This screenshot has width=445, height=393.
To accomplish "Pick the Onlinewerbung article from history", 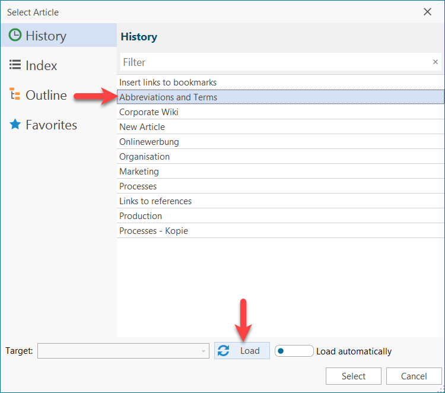I will point(149,142).
